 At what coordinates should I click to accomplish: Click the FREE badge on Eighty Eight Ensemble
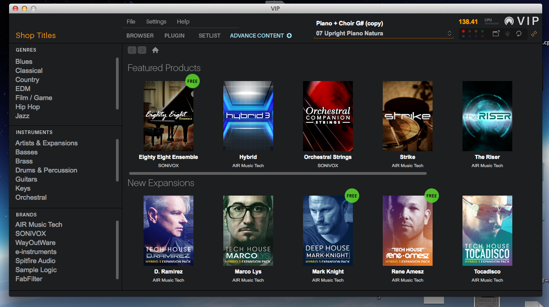coord(193,81)
